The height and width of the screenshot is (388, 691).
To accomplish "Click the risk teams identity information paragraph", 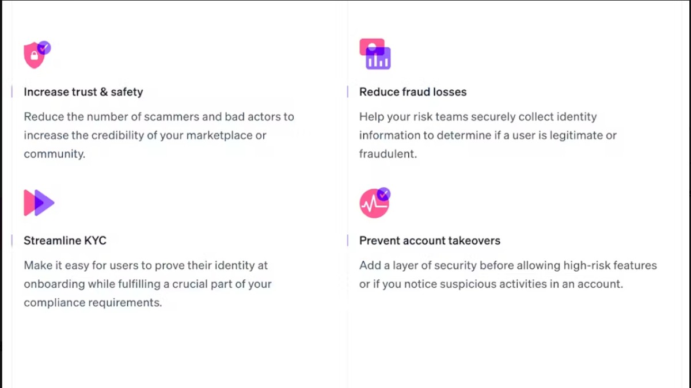I will pyautogui.click(x=488, y=135).
